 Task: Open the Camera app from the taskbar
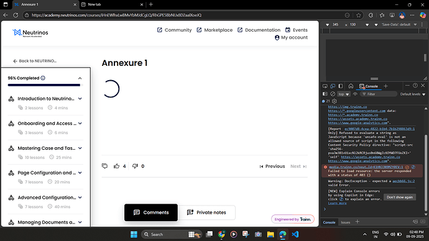258,234
